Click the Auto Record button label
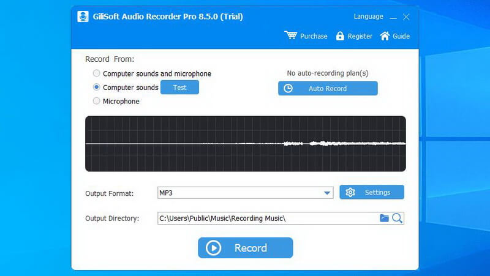The height and width of the screenshot is (276, 490). click(x=328, y=89)
